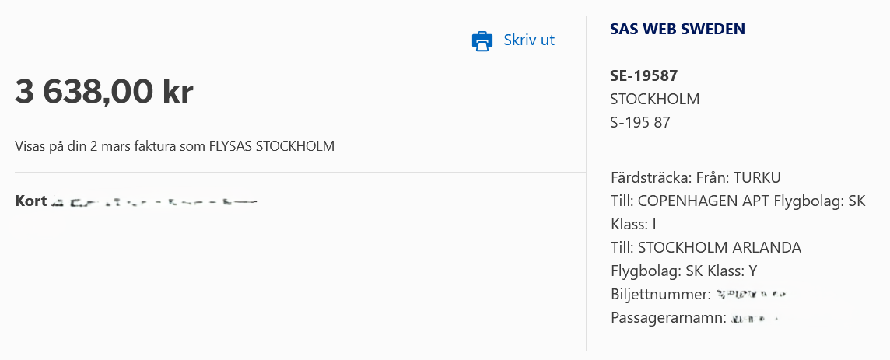Viewport: 890px width, 360px height.
Task: Click the SAS WEB SWEDEN heading
Action: click(678, 30)
